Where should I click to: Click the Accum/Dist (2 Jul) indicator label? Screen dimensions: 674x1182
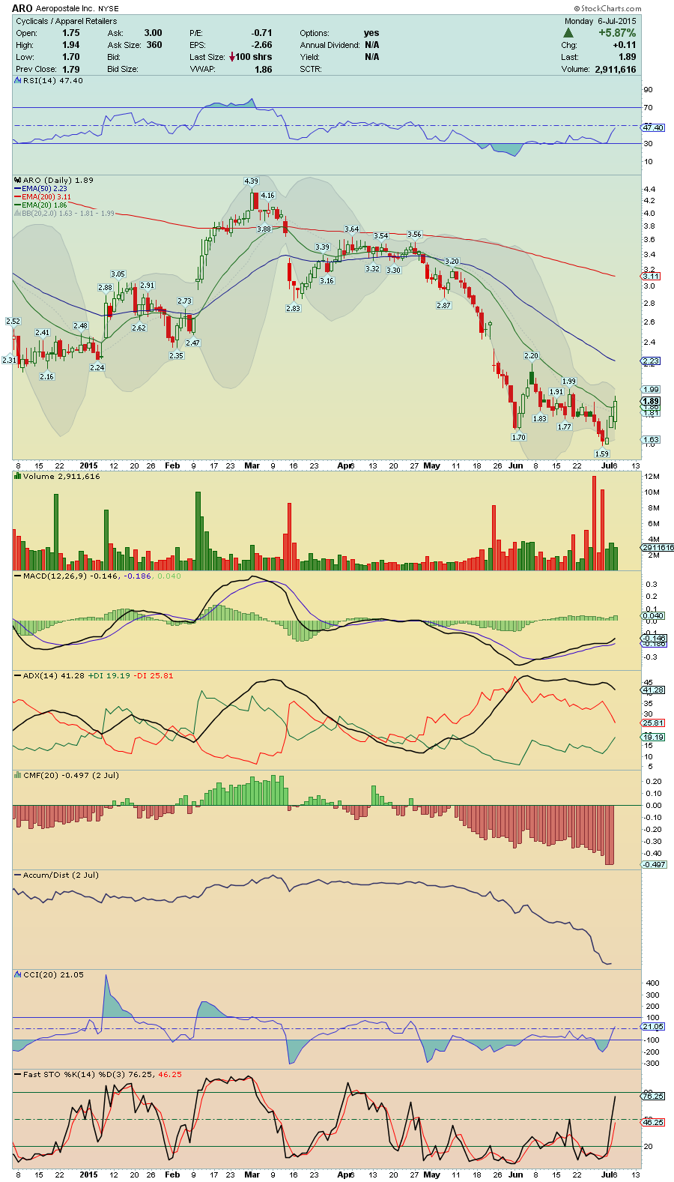tap(61, 875)
